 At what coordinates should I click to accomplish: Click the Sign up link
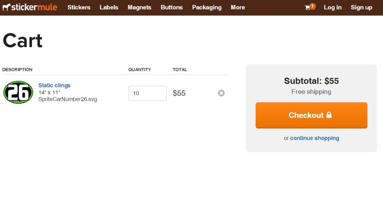(362, 7)
